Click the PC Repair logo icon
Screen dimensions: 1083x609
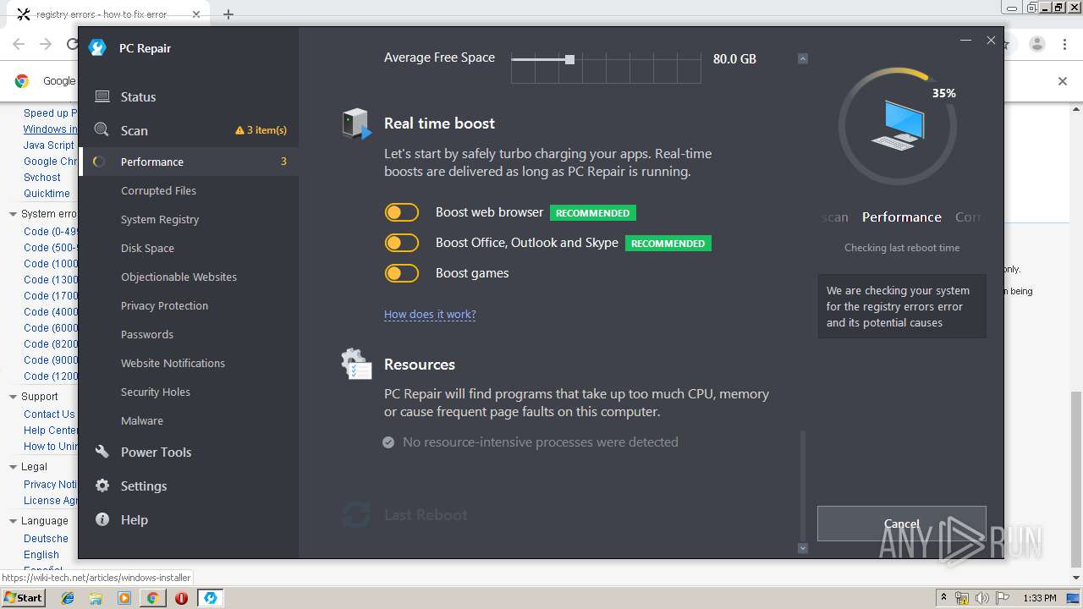click(x=97, y=48)
